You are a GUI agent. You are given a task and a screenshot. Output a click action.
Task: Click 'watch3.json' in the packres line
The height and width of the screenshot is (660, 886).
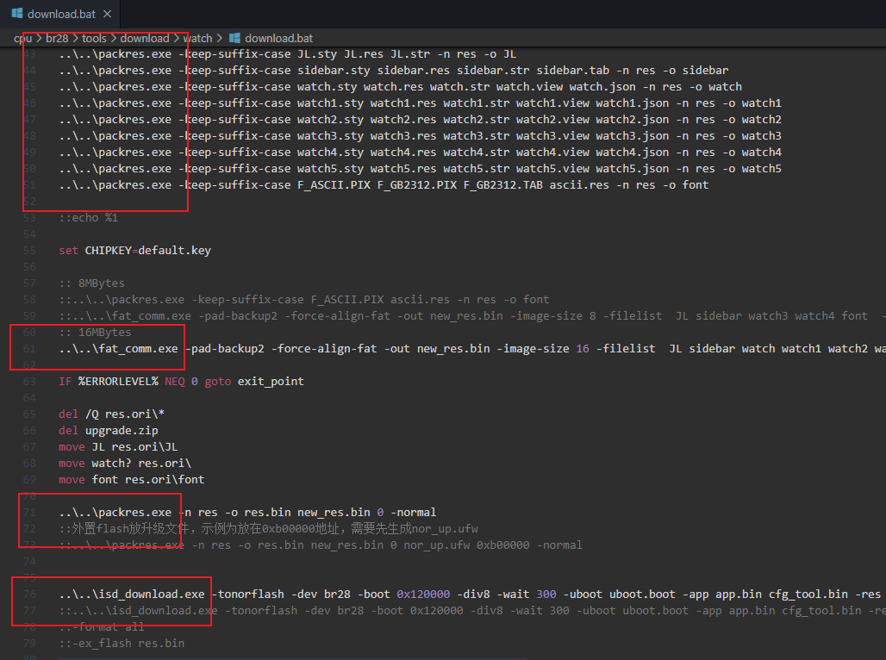633,136
